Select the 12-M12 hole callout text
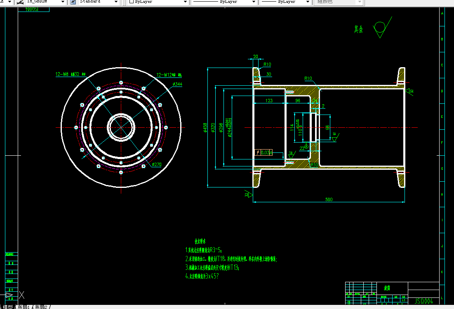Viewport: 454px width, 309px height. coord(169,75)
